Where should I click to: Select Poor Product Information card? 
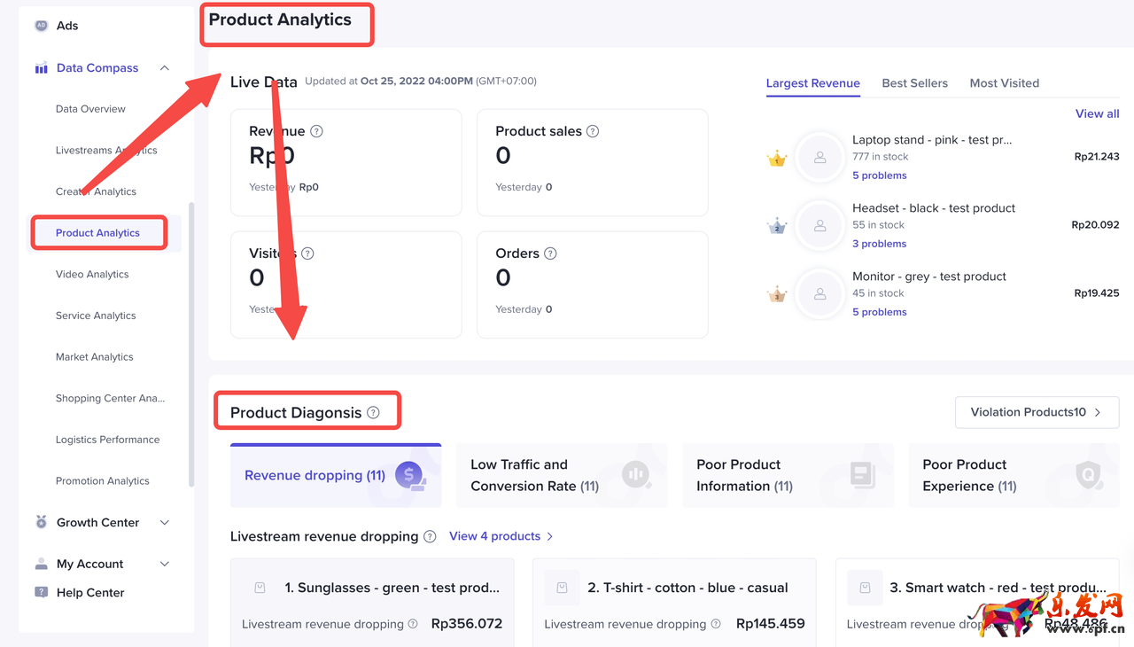[x=787, y=475]
